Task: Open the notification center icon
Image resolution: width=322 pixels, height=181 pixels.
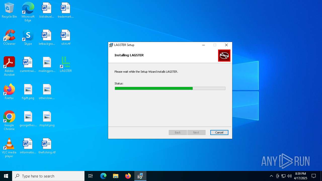Action: [314, 176]
